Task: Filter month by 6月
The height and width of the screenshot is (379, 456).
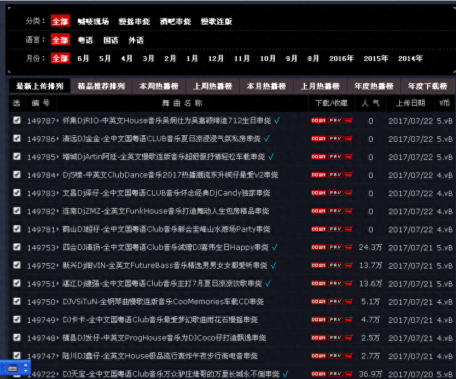Action: 83,59
